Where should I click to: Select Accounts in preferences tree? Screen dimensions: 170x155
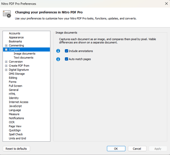[15, 33]
